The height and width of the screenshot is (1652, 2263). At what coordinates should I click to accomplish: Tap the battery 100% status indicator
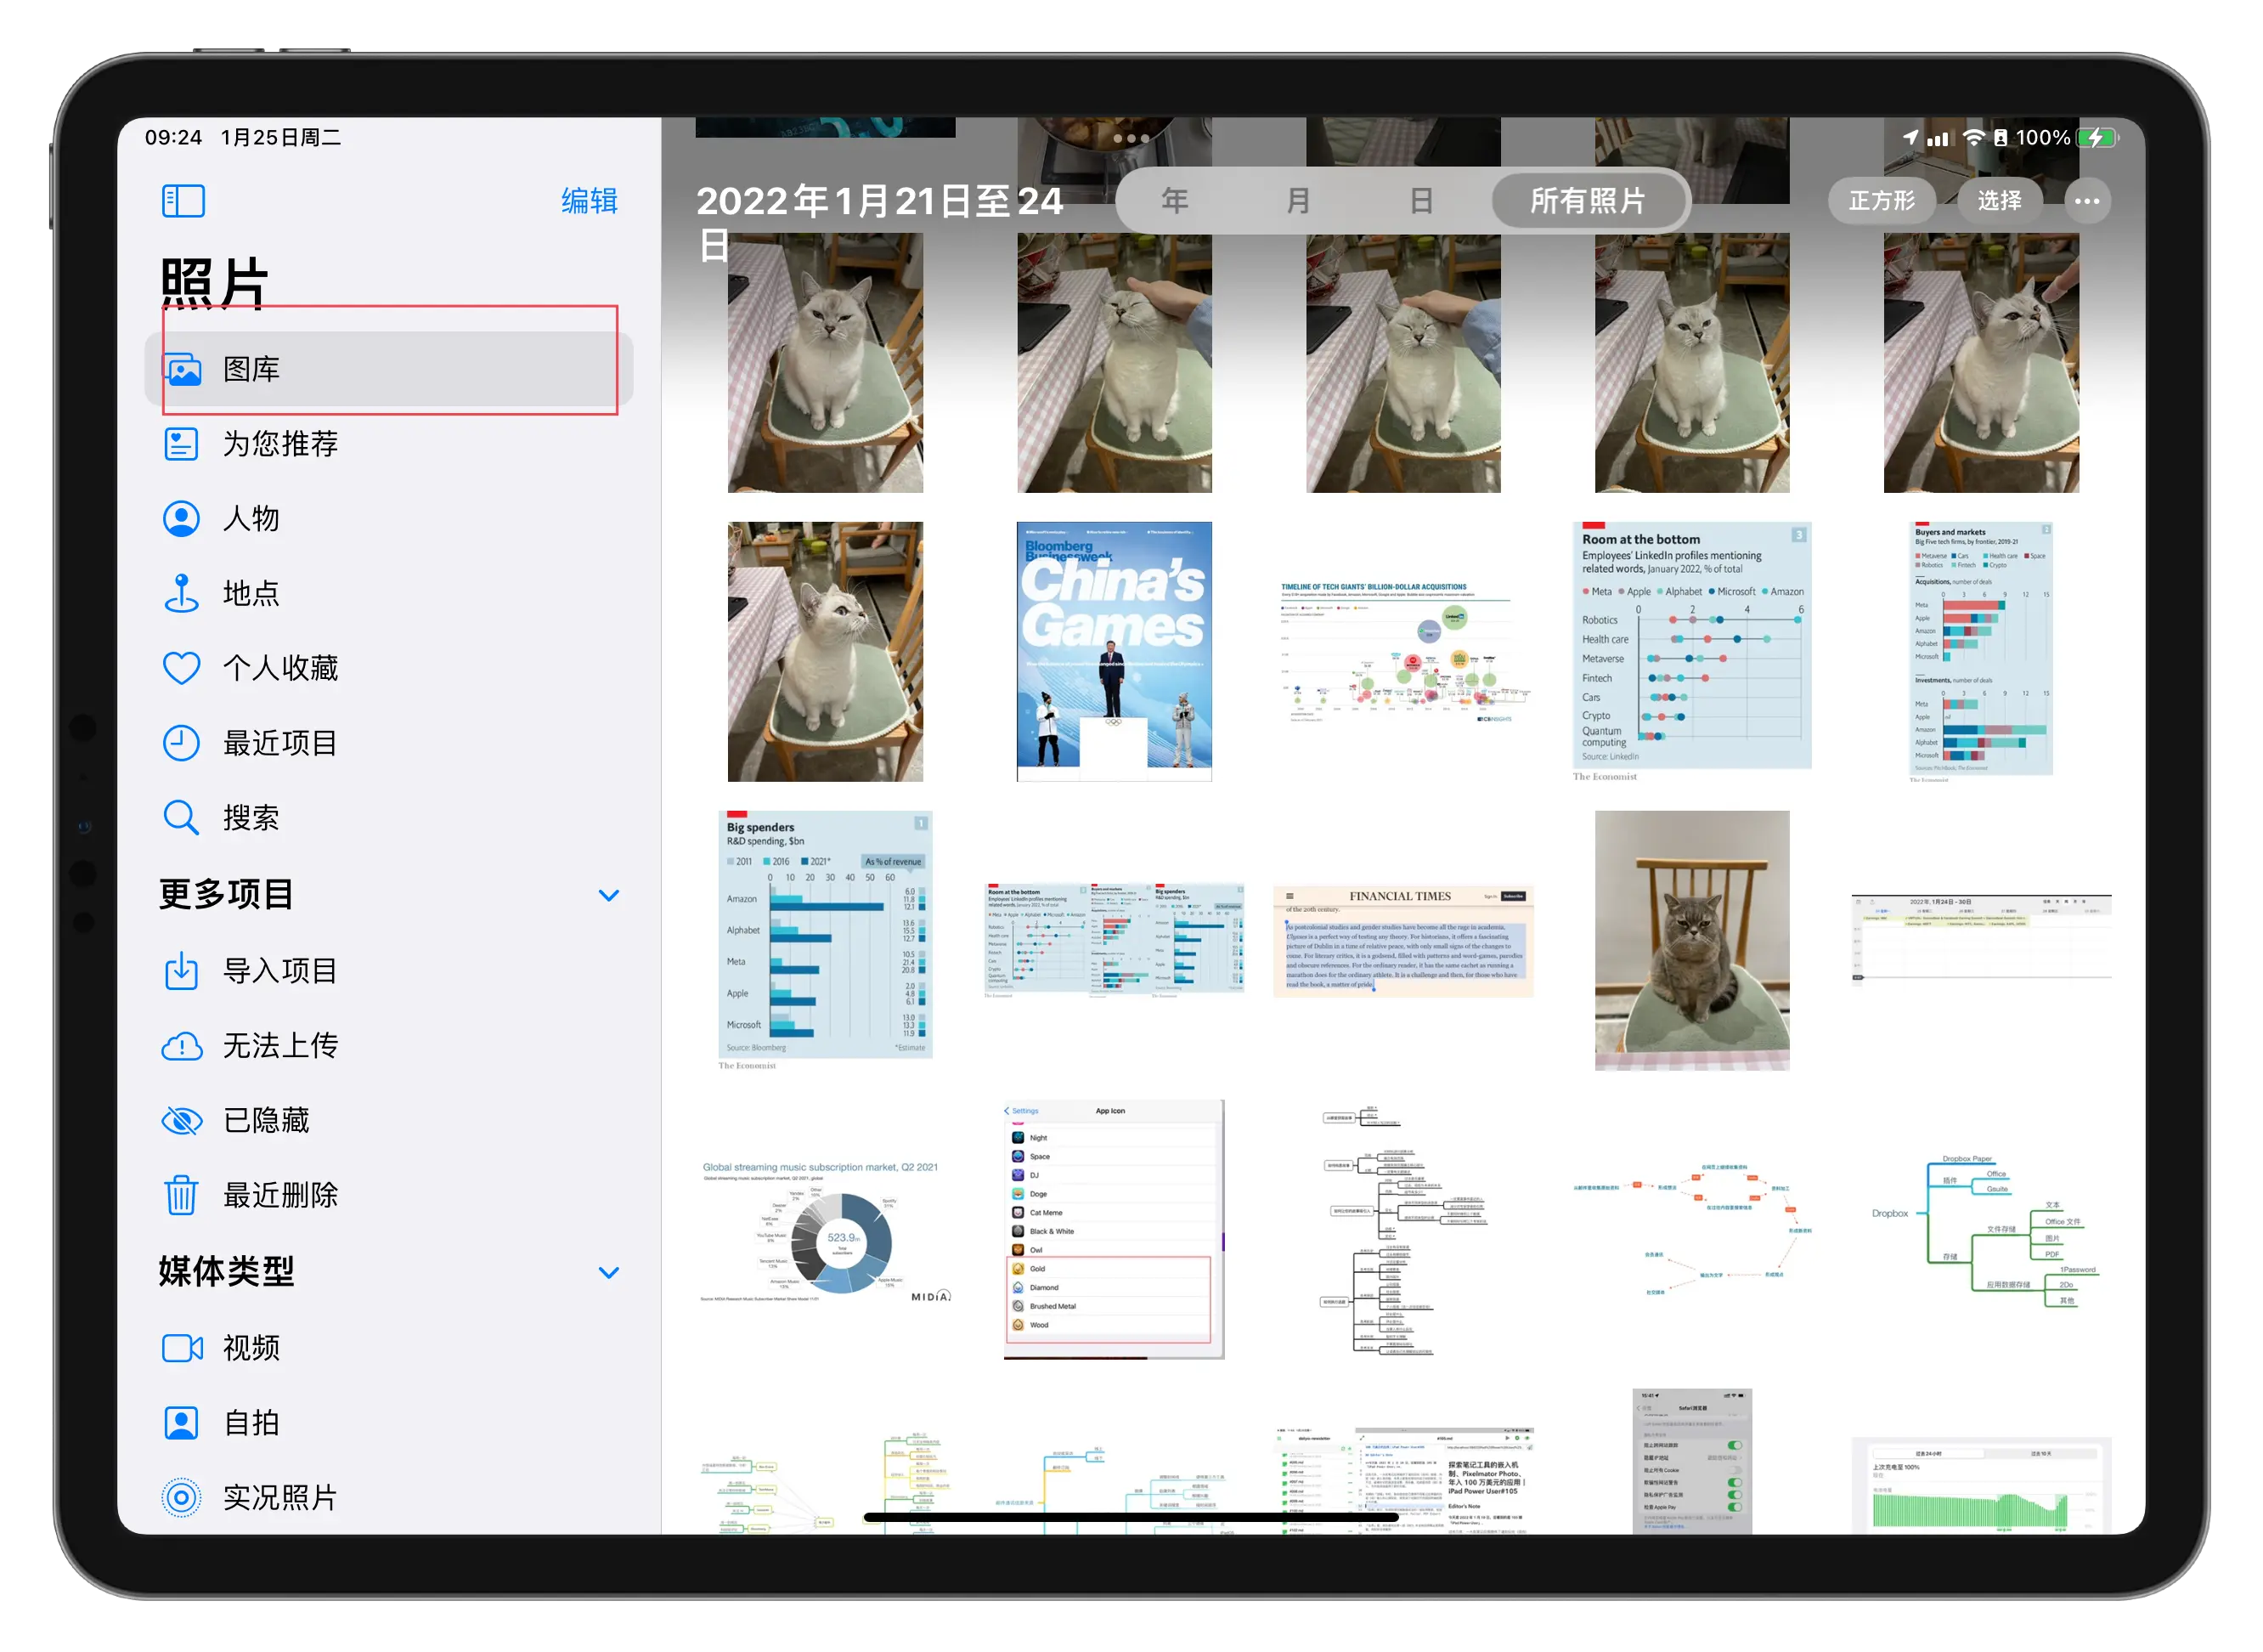pyautogui.click(x=2066, y=138)
